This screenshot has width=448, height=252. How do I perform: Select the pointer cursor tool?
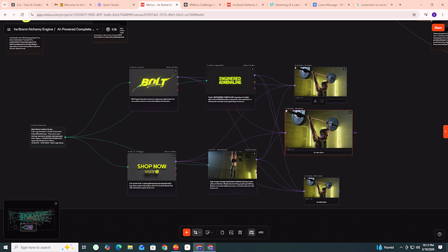(195, 232)
